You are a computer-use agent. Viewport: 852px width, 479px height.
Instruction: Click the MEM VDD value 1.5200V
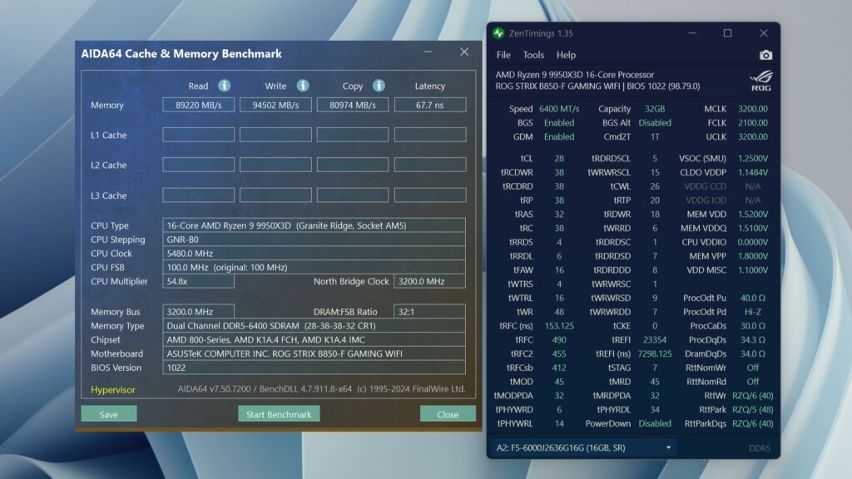(752, 215)
